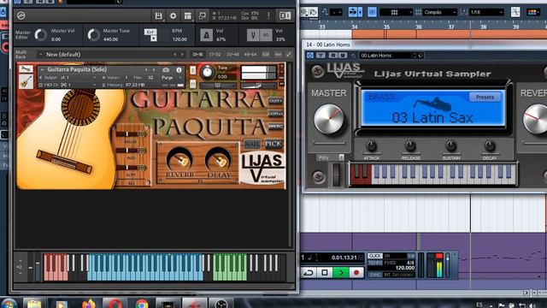This screenshot has height=308, width=547.
Task: Open Kontakt options gear icon
Action: point(173,15)
